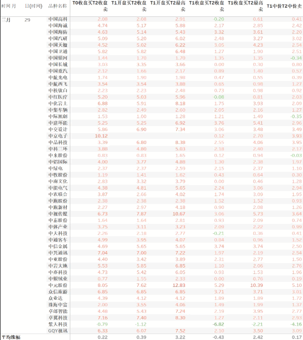Viewport: 303px width, 340px height.
Task: Select the 中南文化 row name
Action: click(x=58, y=182)
